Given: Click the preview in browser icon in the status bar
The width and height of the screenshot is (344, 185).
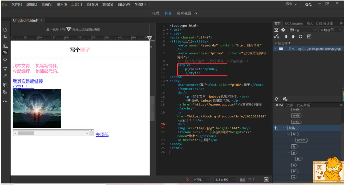Looking at the screenshot, I should point(267,179).
